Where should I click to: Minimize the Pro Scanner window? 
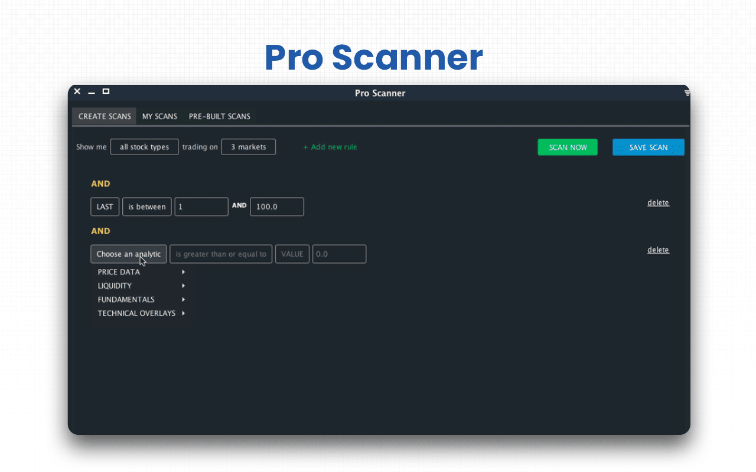91,93
